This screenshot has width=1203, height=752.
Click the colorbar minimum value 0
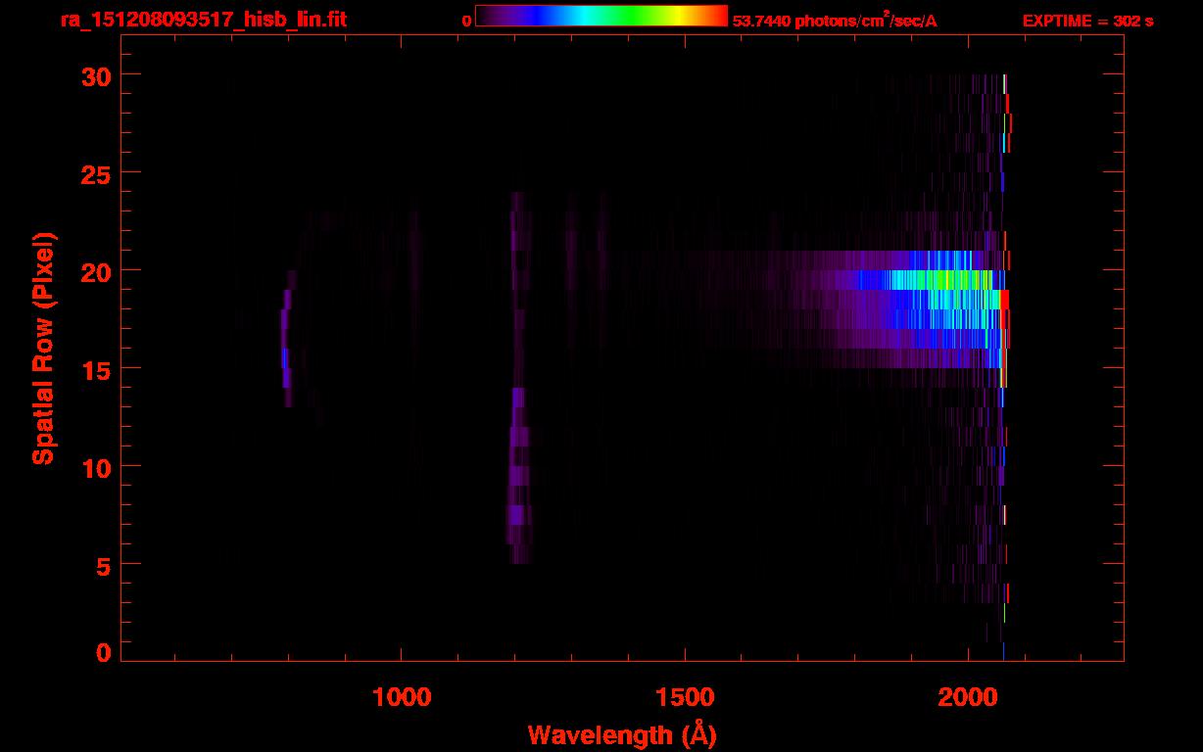click(x=466, y=21)
